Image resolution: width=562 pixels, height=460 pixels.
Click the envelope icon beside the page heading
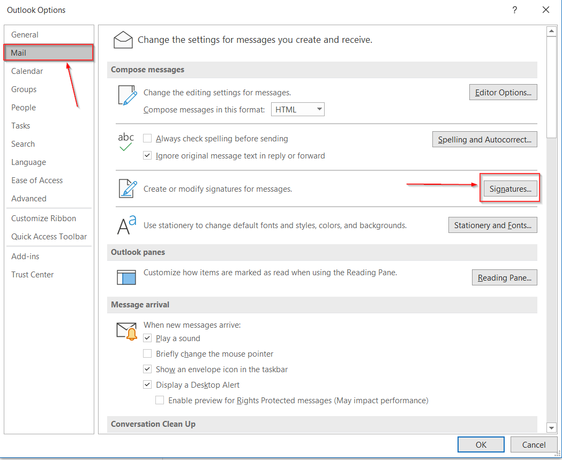coord(123,40)
